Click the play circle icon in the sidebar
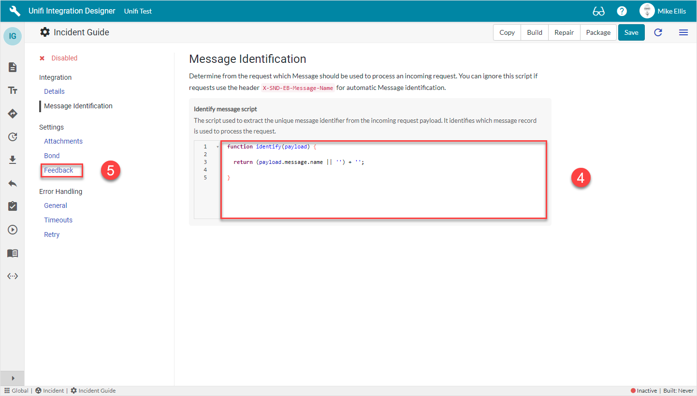Screen dimensions: 697x396 click(x=12, y=230)
